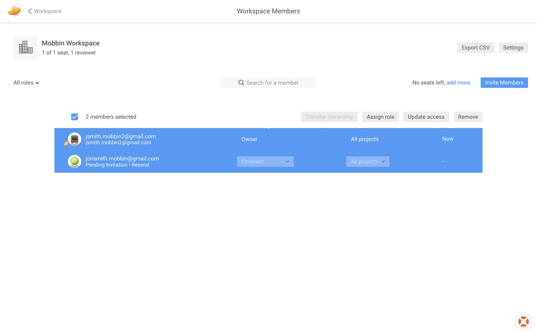Click the jonsmith.mobbin tennis ball avatar
537x335 pixels.
[x=74, y=161]
